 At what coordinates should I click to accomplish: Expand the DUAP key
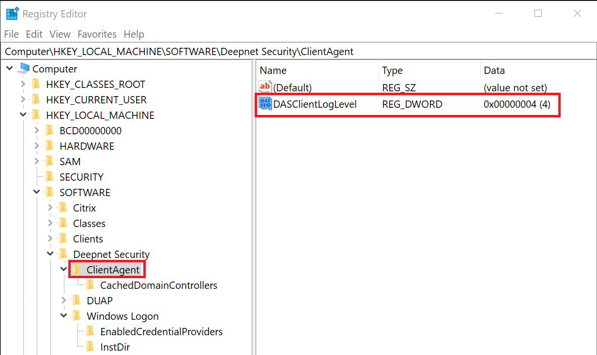pyautogui.click(x=64, y=301)
